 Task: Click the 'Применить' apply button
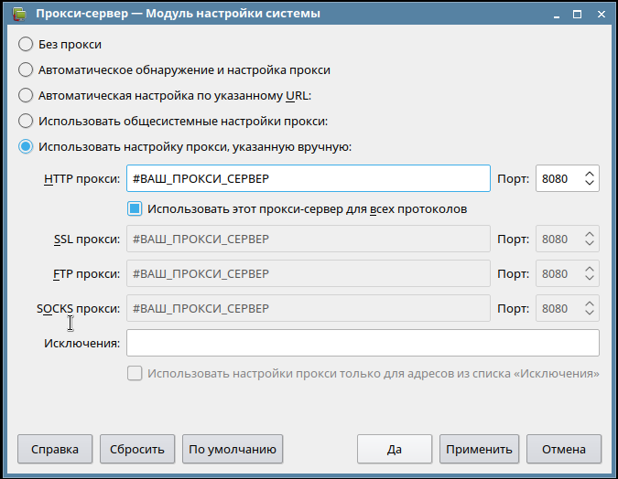pos(480,449)
